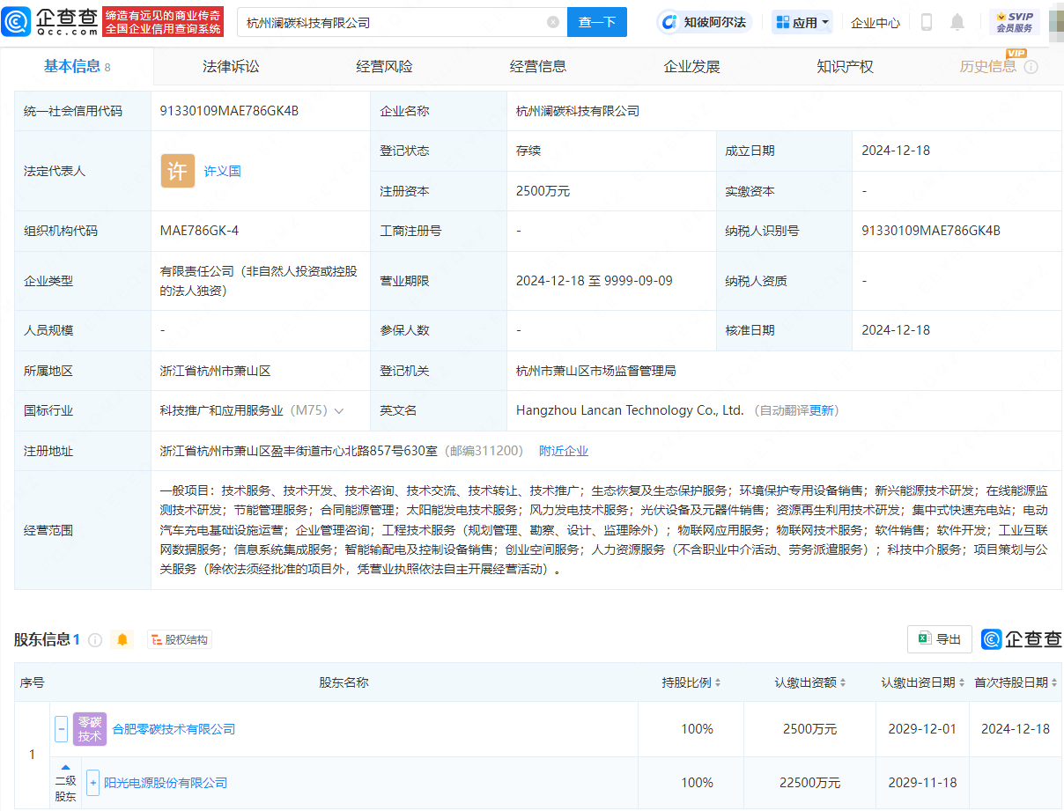Open 附近企业 link by address

click(564, 451)
